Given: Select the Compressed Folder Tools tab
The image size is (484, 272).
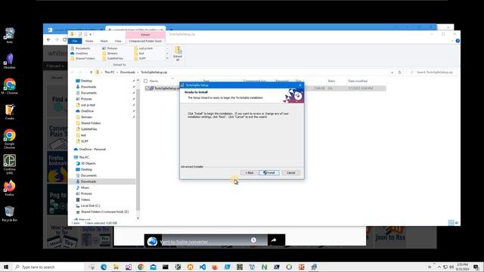Looking at the screenshot, I should click(x=145, y=41).
